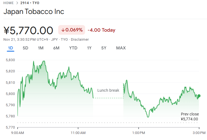Click the 11:00 AM time axis marker
Image resolution: width=207 pixels, height=140 pixels.
78,133
